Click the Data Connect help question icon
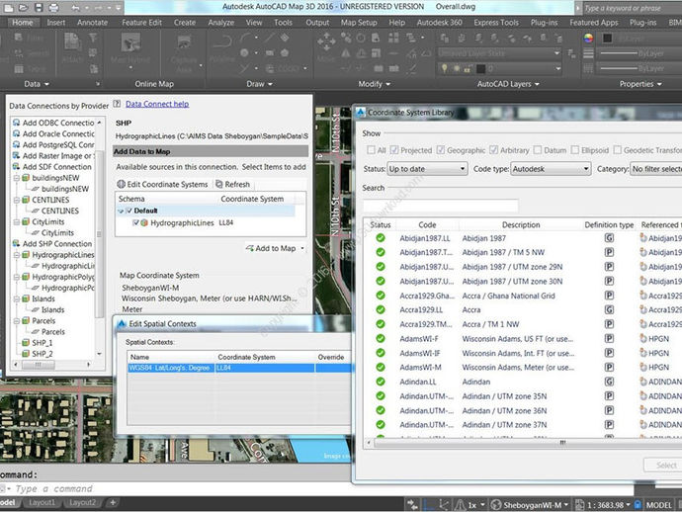Screen dimensions: 682x512 point(117,104)
